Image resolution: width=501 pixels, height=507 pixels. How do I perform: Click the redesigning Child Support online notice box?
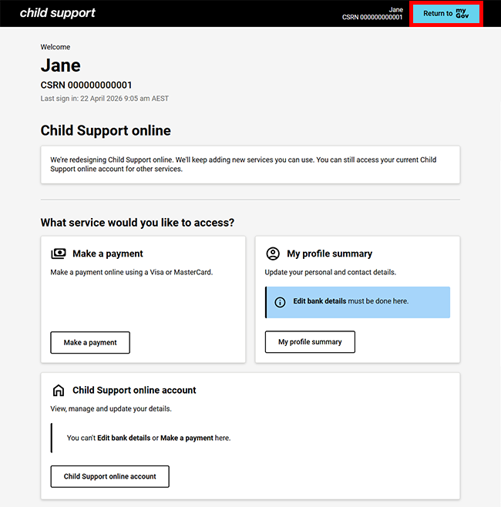(x=250, y=164)
